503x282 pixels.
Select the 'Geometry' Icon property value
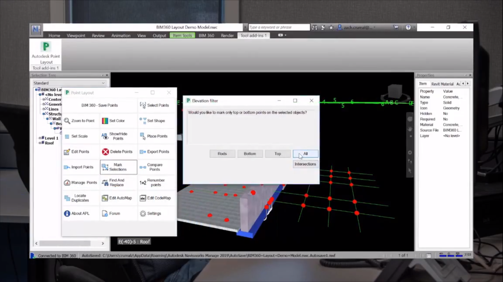click(x=451, y=108)
